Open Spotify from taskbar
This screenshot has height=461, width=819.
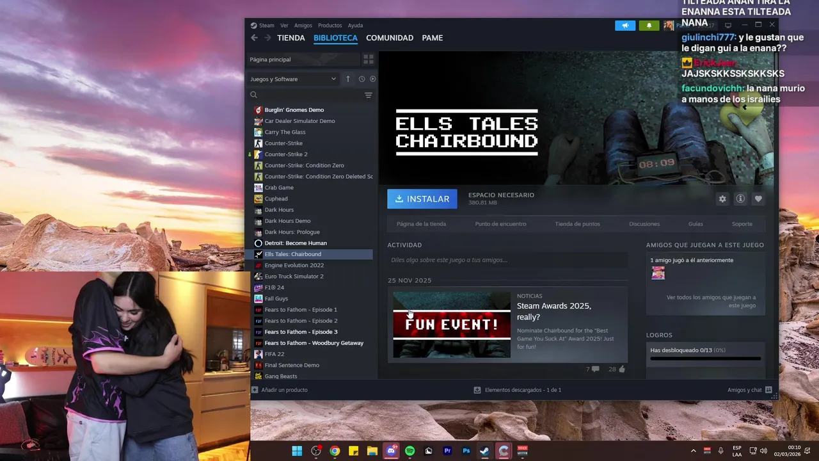tap(409, 451)
